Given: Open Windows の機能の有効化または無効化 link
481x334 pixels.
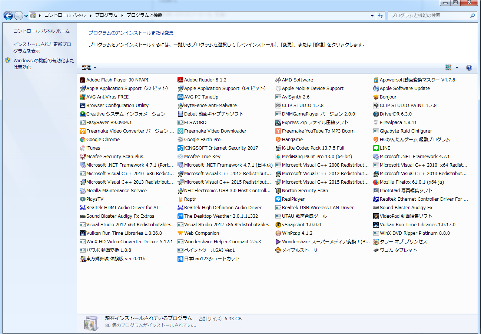Looking at the screenshot, I should pyautogui.click(x=44, y=64).
